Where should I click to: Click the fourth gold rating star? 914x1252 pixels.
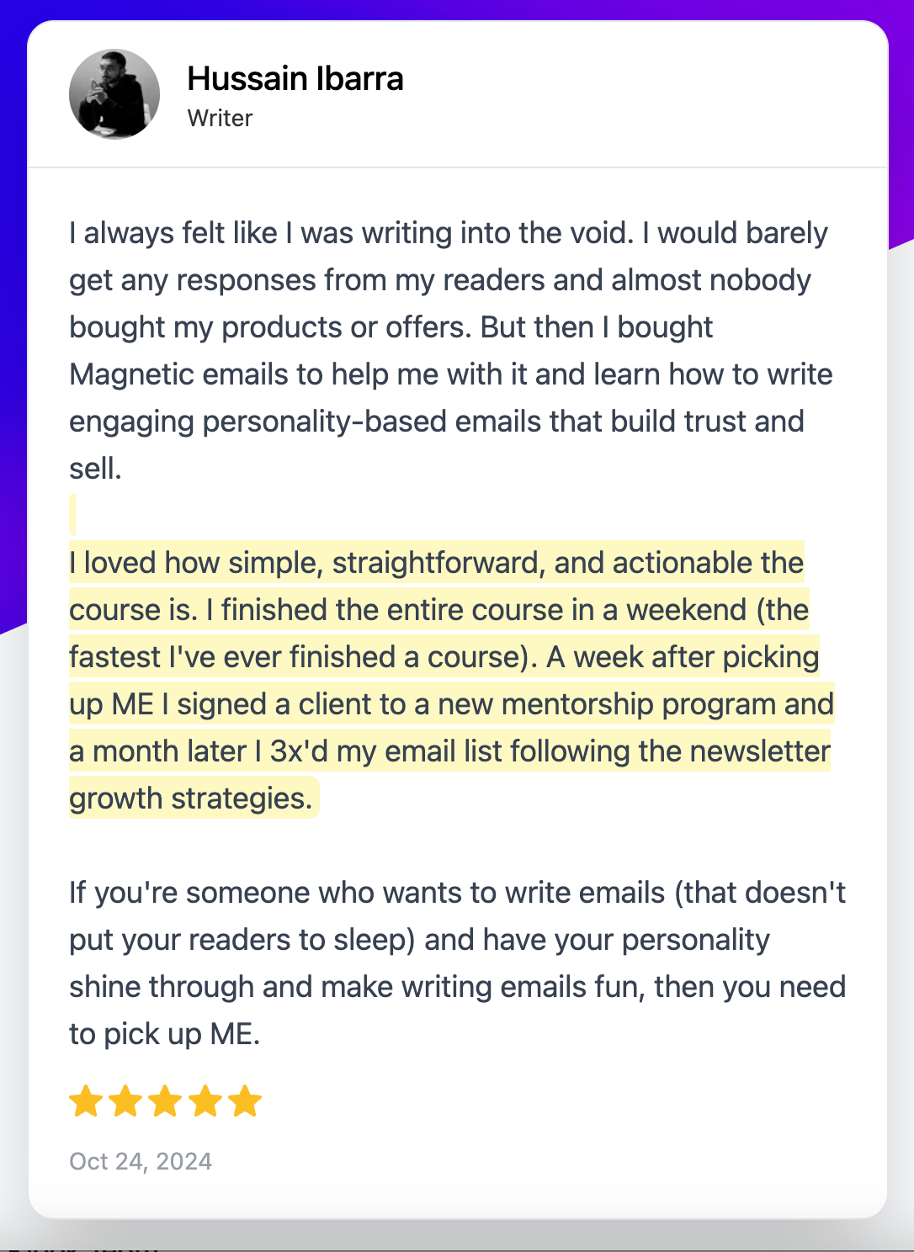205,1101
